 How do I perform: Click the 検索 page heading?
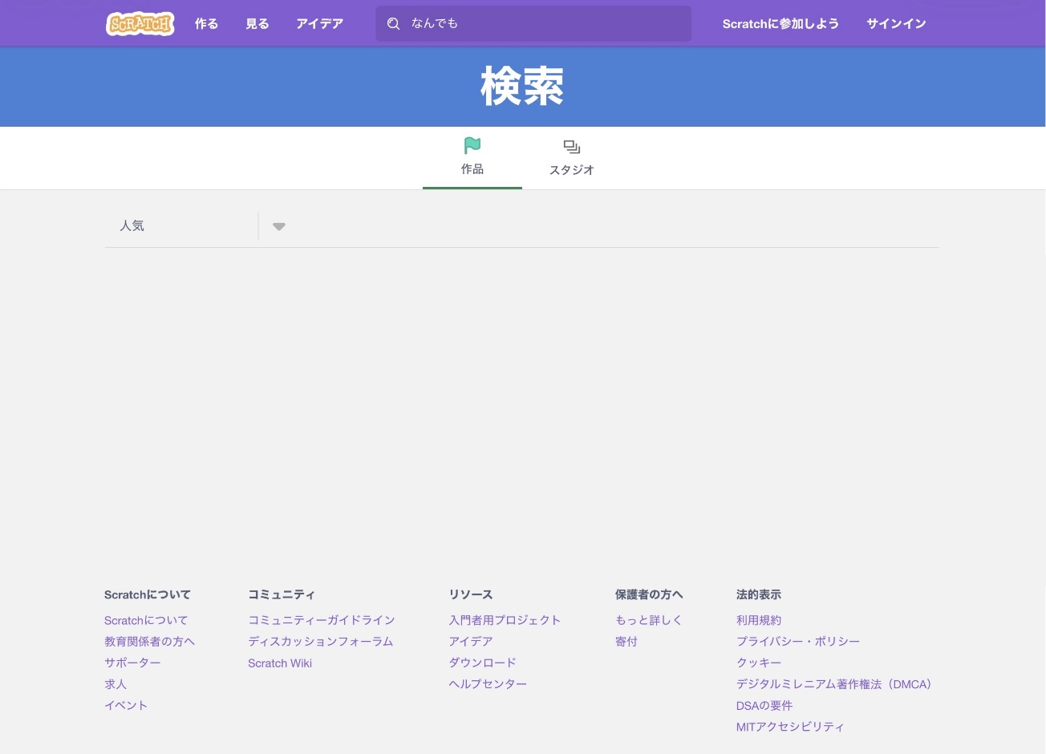pos(522,87)
